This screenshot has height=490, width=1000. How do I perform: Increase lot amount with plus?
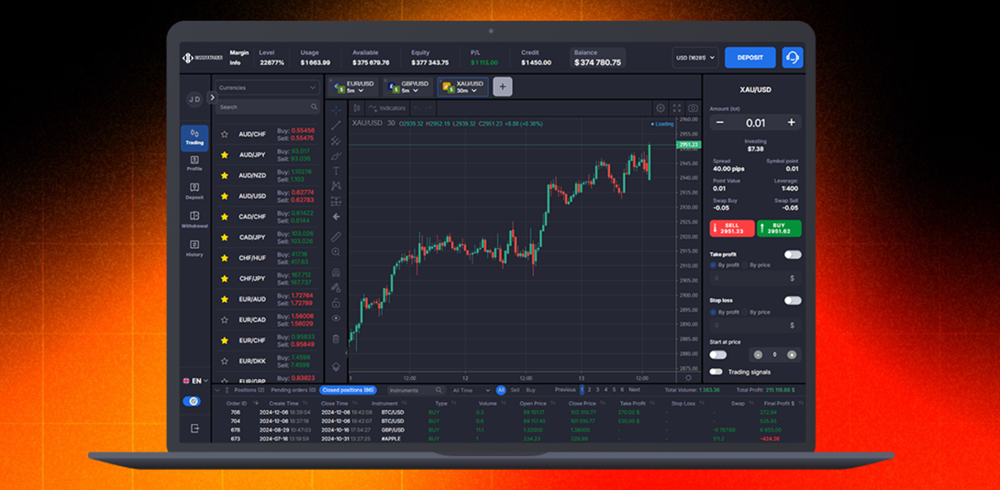pos(792,123)
